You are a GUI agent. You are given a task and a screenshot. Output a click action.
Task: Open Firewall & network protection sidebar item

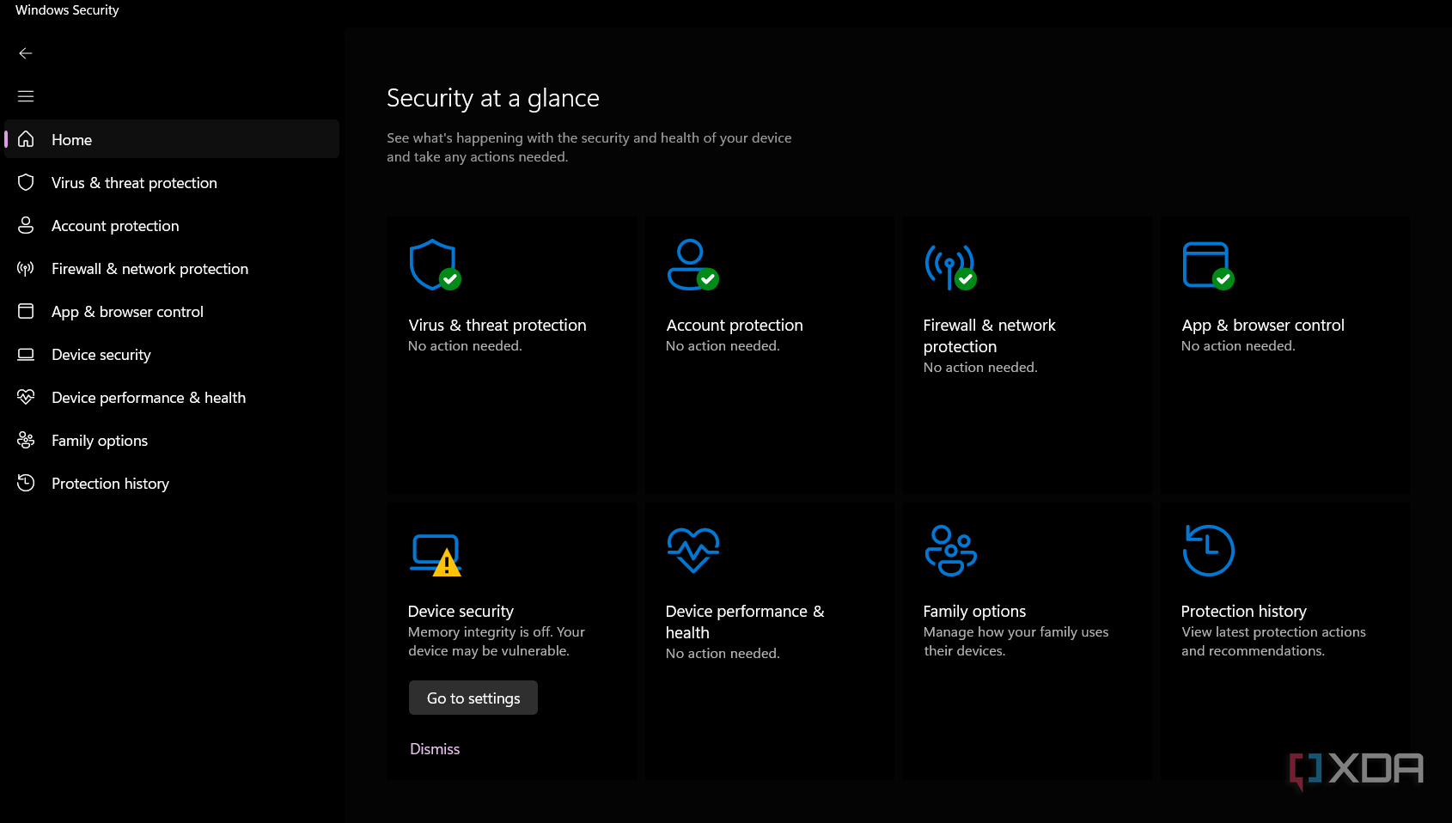tap(172, 268)
